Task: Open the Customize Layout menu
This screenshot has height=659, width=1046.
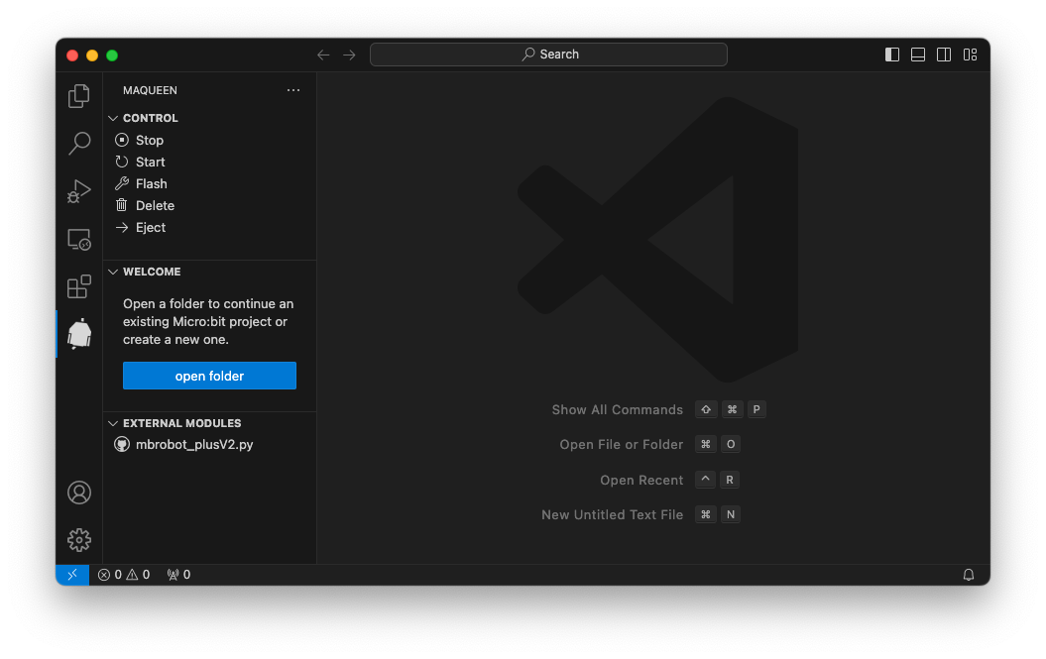Action: [970, 55]
